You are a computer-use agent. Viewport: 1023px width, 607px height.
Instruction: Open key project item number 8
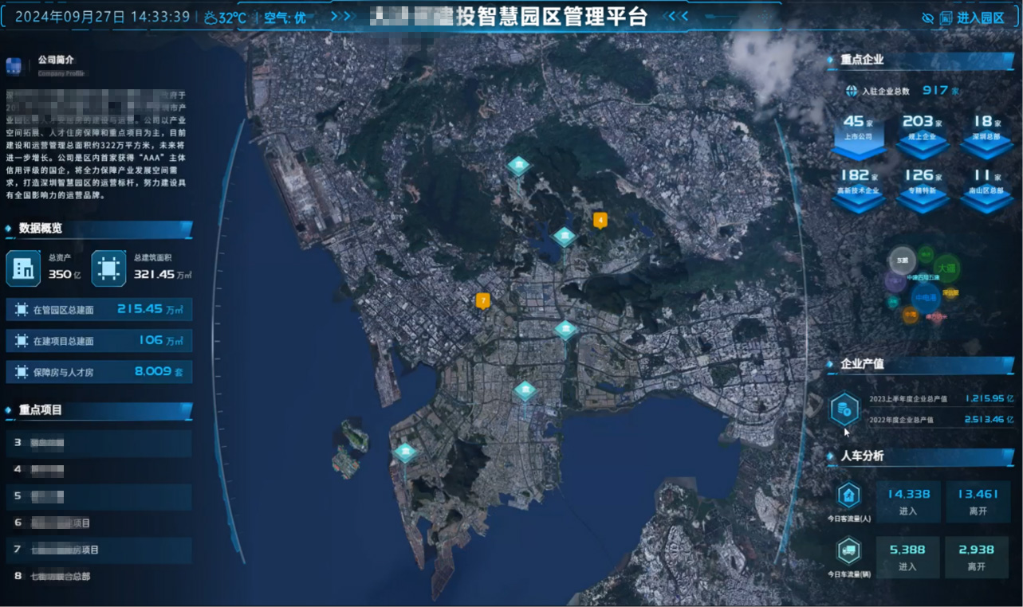(x=99, y=576)
